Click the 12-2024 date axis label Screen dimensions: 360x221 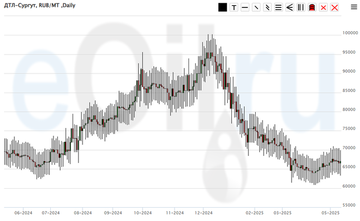204,213
